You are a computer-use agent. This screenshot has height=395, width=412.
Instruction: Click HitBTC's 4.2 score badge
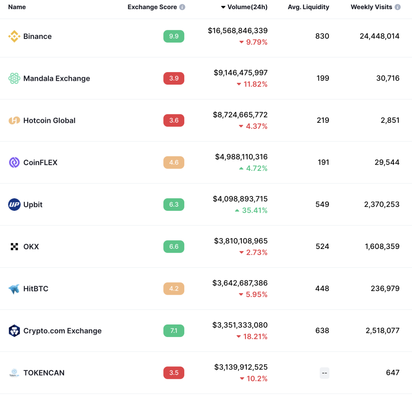(x=174, y=289)
